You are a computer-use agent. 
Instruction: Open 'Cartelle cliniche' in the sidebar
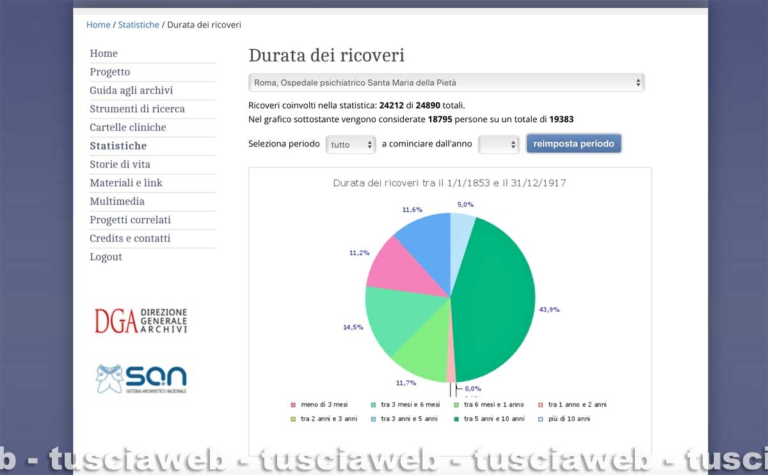pyautogui.click(x=128, y=127)
